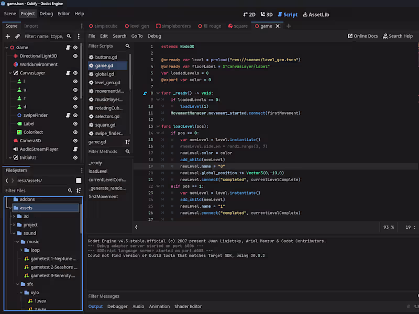
Task: Expand the 3d folder in FileSystem
Action: pyautogui.click(x=13, y=216)
